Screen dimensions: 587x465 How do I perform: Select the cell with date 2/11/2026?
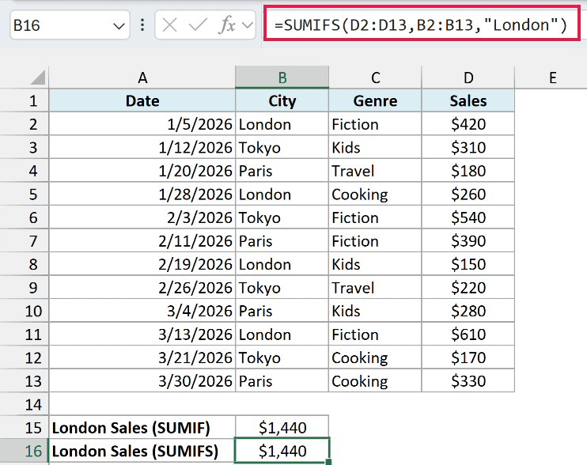click(142, 241)
